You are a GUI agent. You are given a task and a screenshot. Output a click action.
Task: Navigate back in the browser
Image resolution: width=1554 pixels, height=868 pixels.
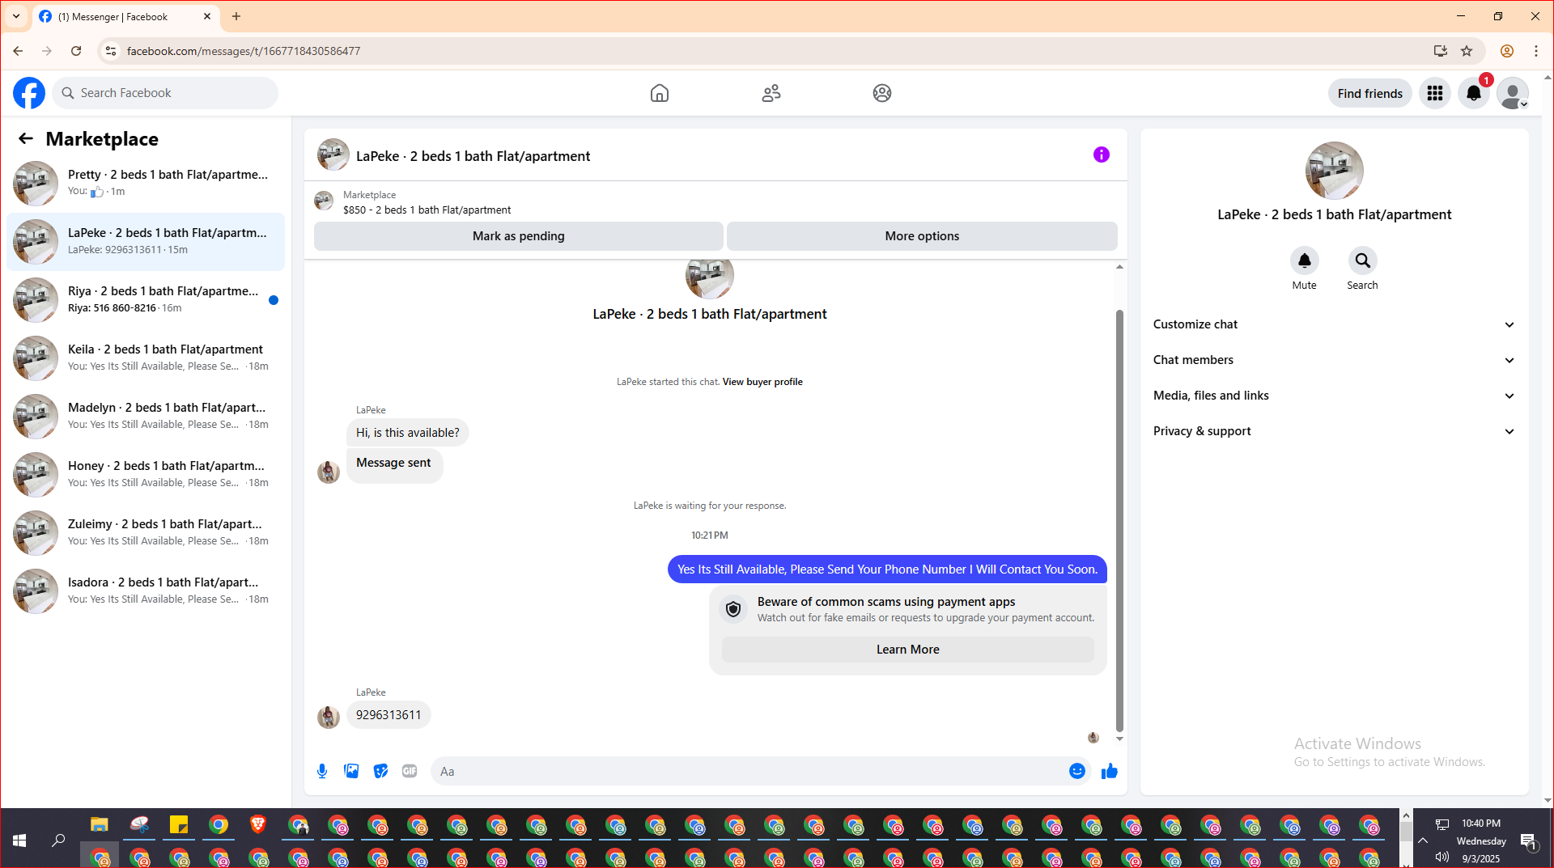[x=18, y=51]
